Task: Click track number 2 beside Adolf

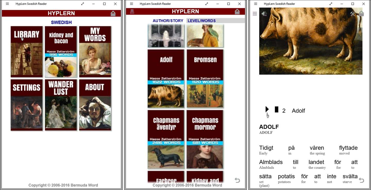Action: click(284, 111)
